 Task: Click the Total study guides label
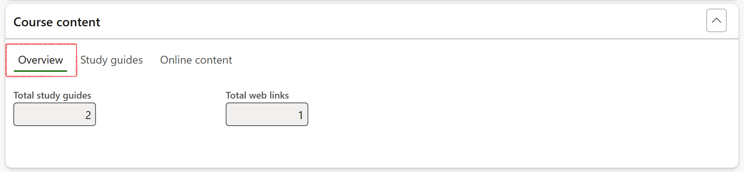(x=52, y=95)
